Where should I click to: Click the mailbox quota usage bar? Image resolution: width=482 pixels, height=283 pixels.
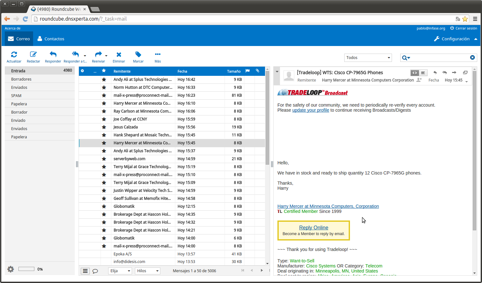pos(26,269)
